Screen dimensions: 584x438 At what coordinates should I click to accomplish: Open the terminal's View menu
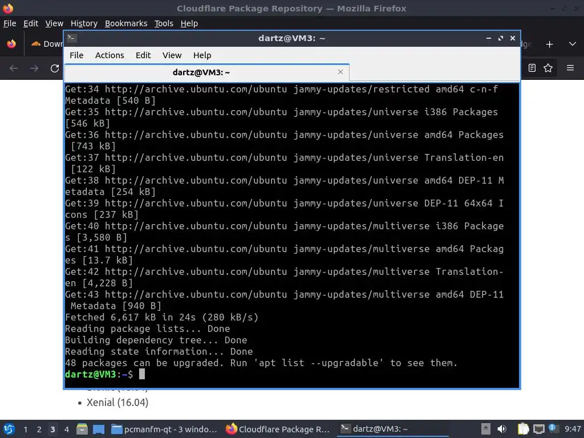click(x=172, y=55)
